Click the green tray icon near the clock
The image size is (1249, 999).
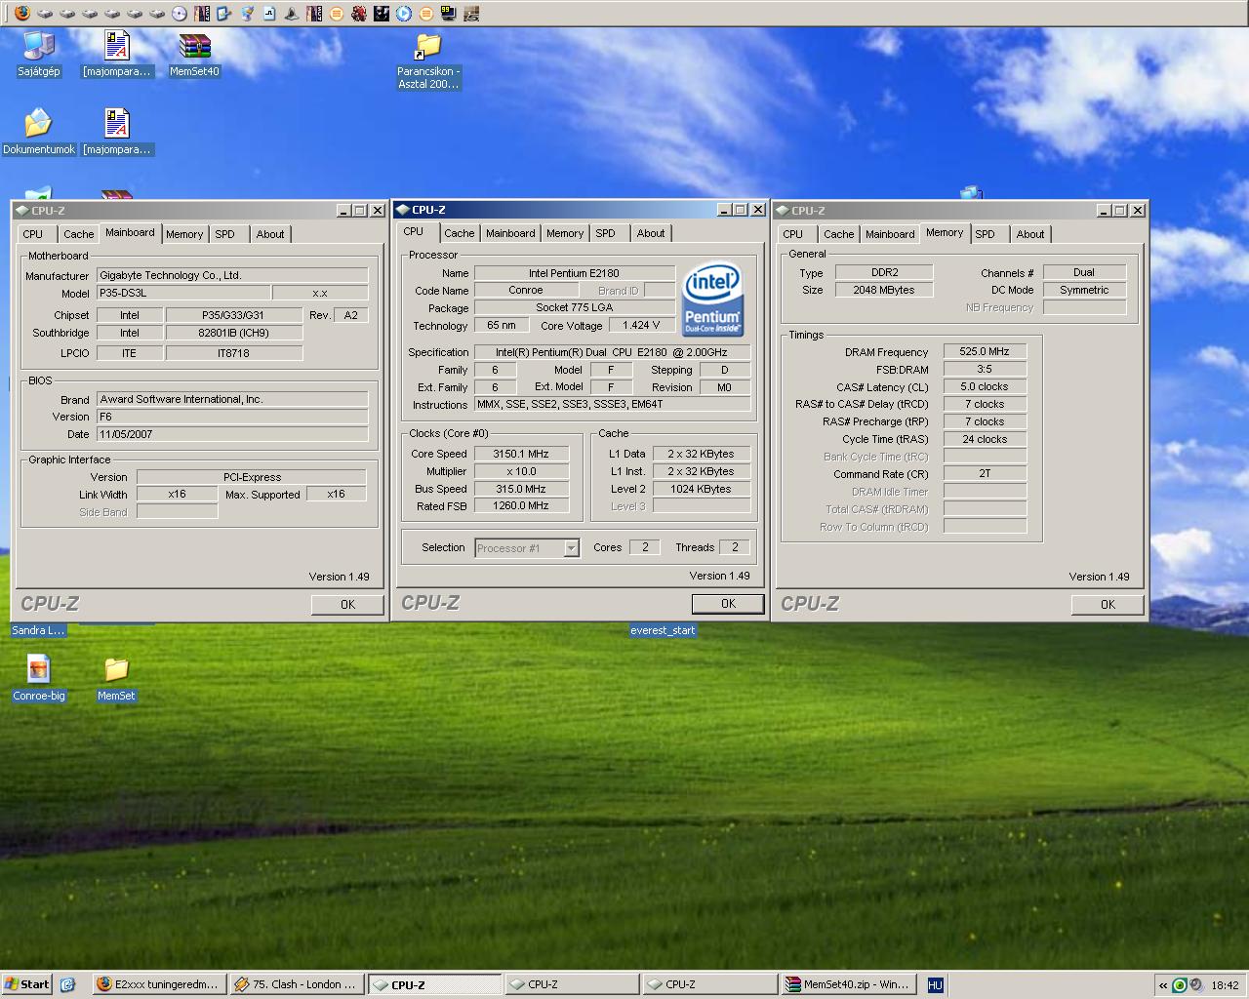[1180, 985]
